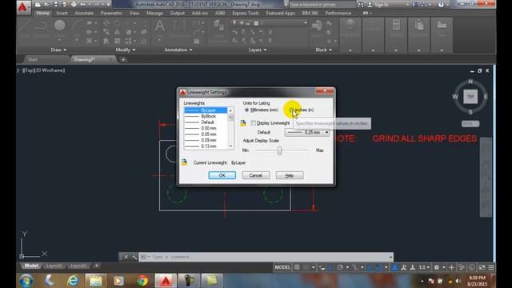
Task: Open the WCS dropdown below the ViewCube
Action: (x=470, y=124)
